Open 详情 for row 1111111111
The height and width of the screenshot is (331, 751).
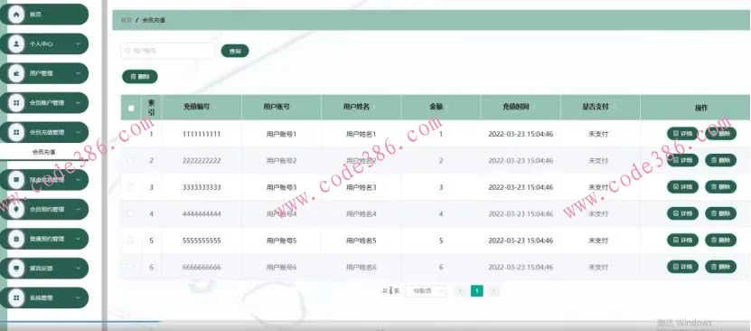(x=682, y=134)
